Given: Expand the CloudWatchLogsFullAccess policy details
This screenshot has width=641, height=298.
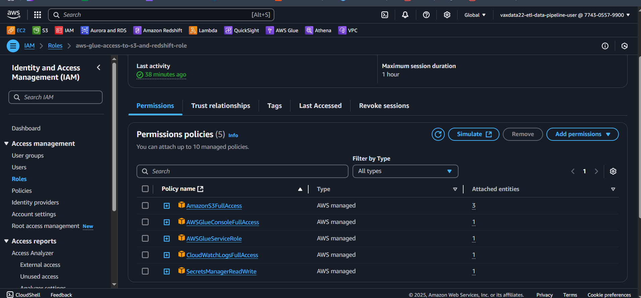Looking at the screenshot, I should pos(167,255).
